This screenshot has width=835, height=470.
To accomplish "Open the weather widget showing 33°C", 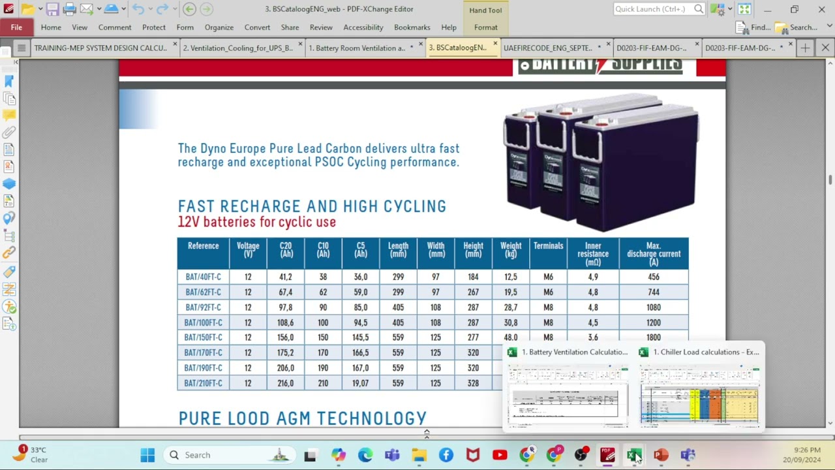I will coord(31,454).
